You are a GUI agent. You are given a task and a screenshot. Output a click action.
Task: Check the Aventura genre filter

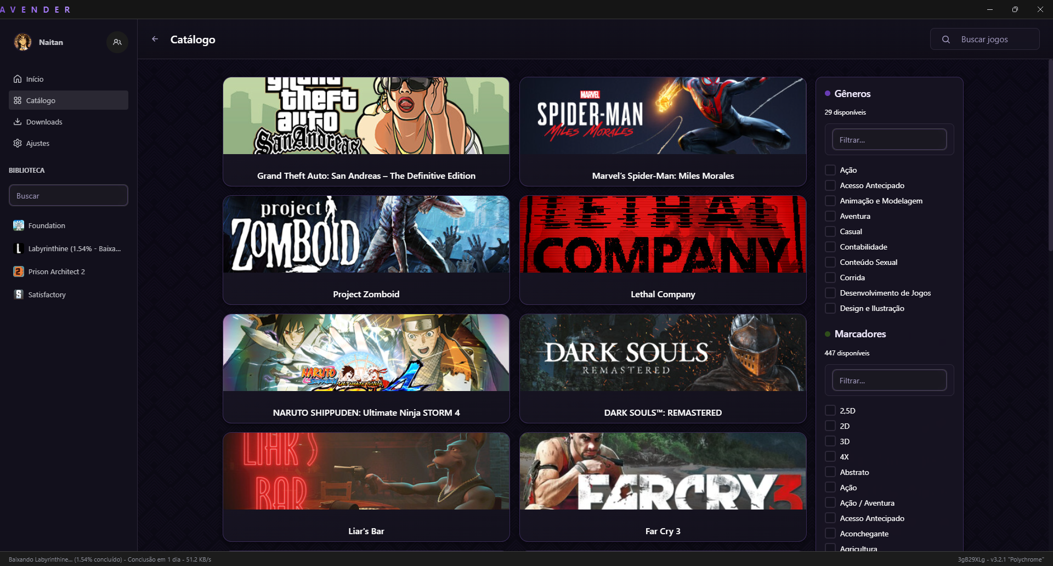830,216
